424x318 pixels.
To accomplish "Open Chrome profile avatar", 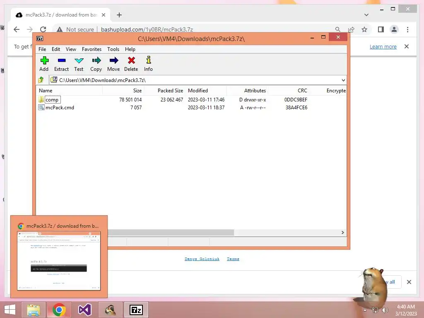I will click(x=394, y=29).
